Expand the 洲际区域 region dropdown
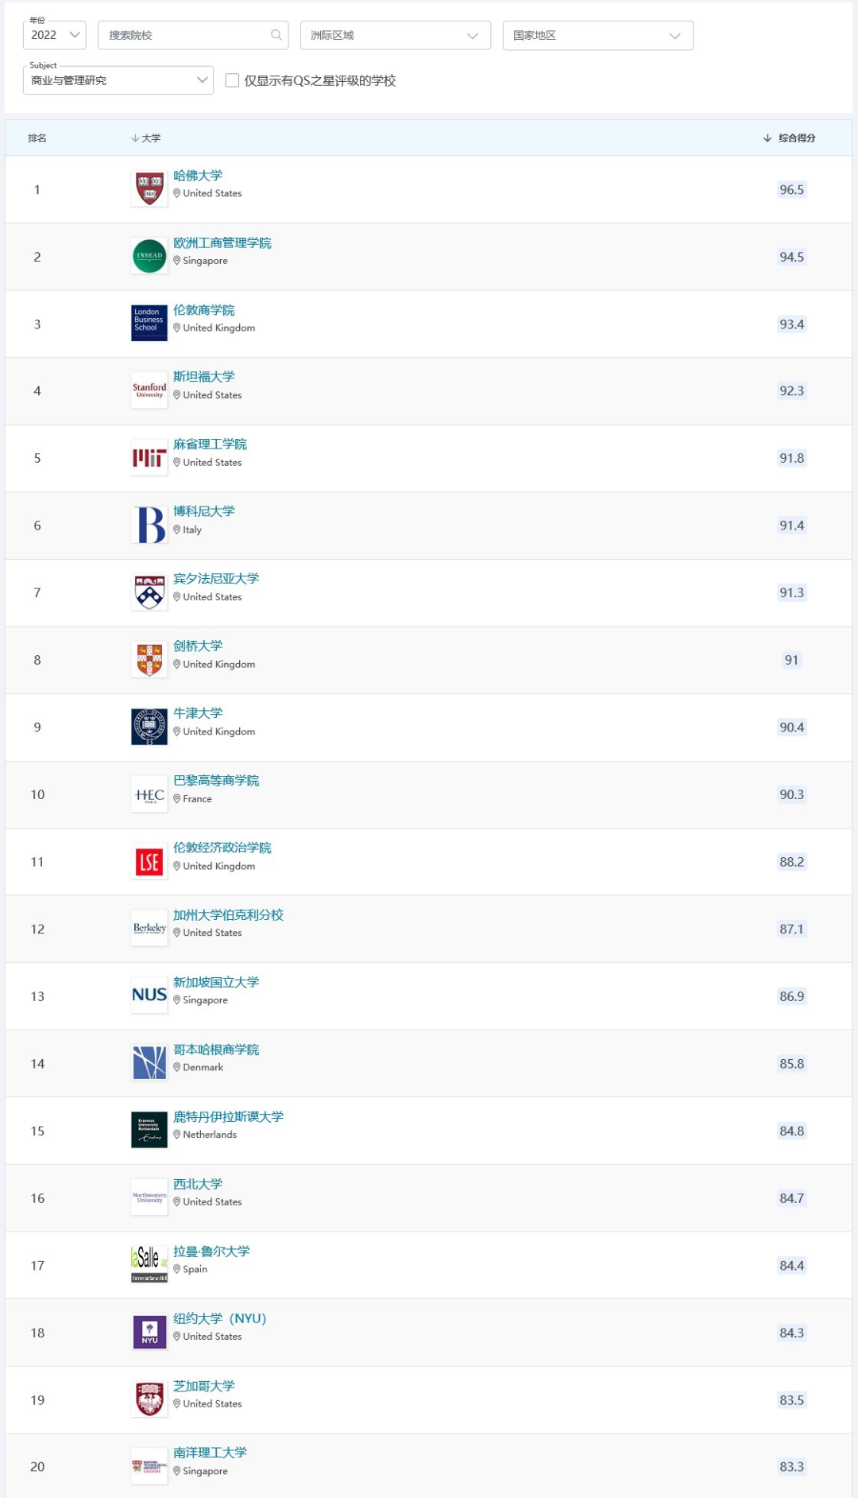The width and height of the screenshot is (858, 1498). pos(396,35)
